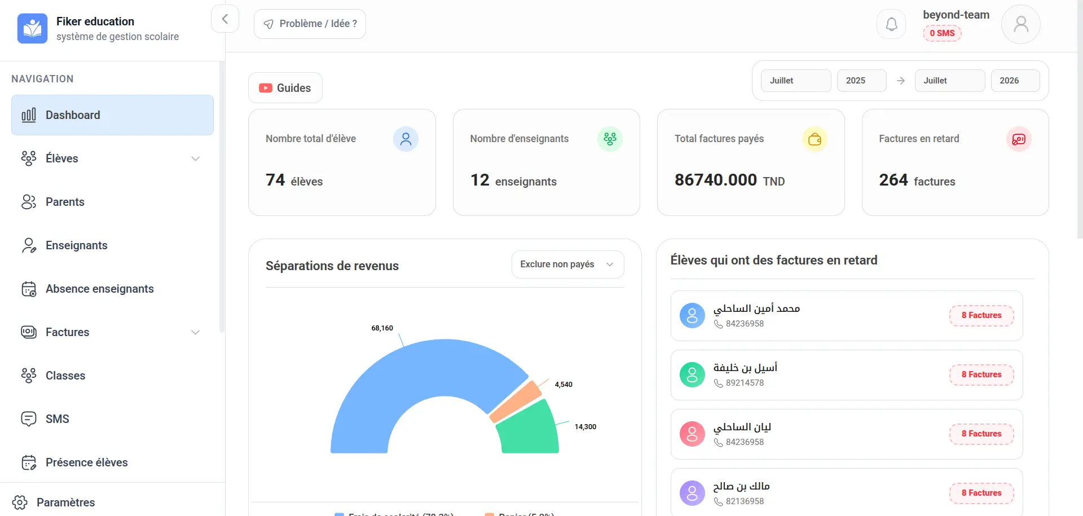Open the SMS menu item
The width and height of the screenshot is (1083, 516).
(x=57, y=419)
